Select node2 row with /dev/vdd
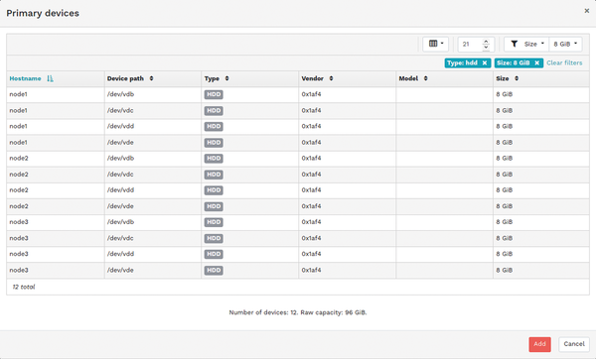 pyautogui.click(x=298, y=190)
